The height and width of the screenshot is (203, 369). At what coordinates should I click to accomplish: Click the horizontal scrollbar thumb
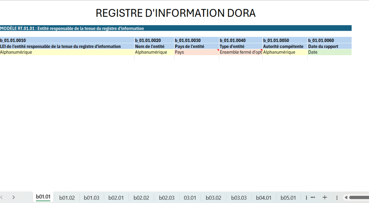pos(359,198)
